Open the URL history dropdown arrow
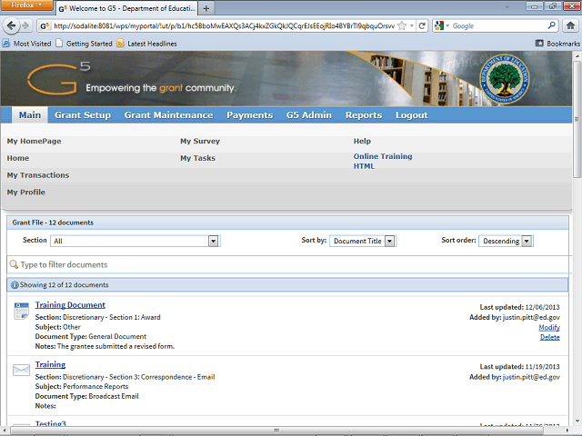Viewport: 582px width, 436px height. click(x=412, y=26)
